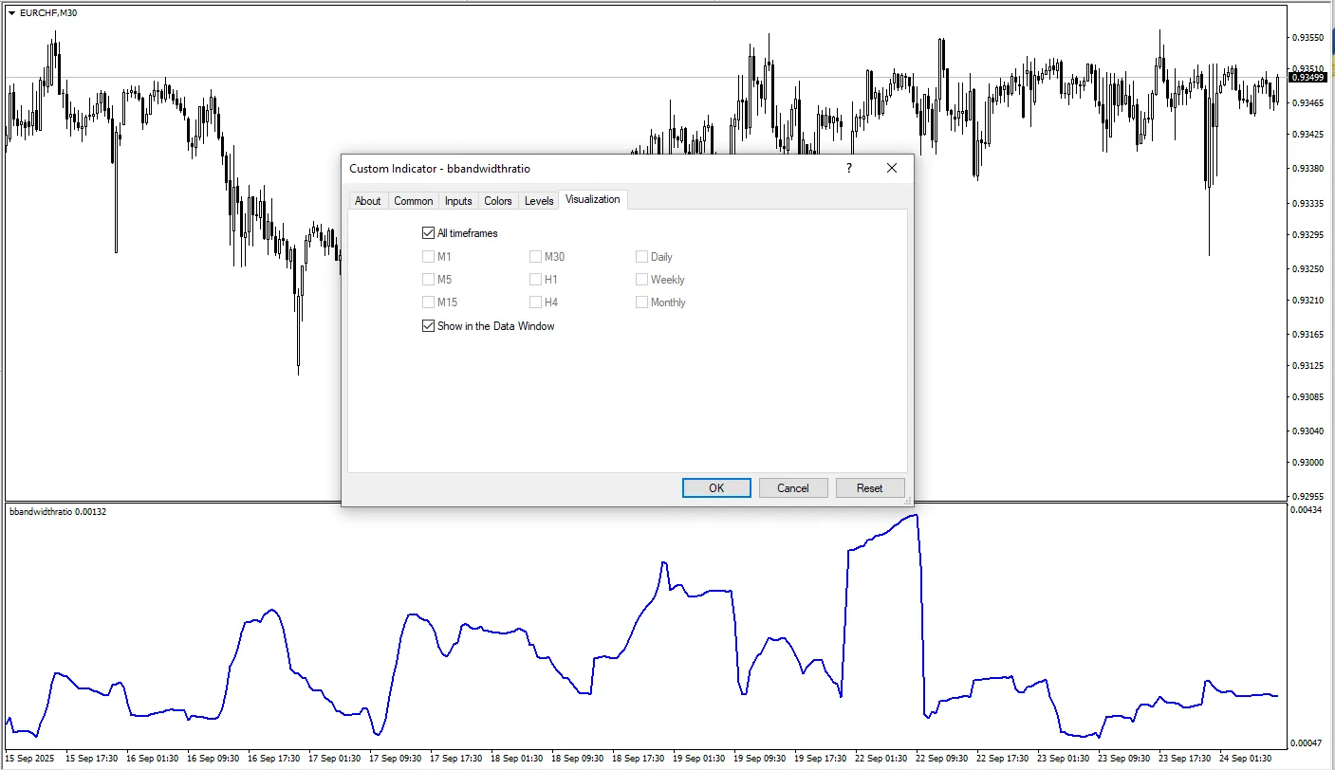This screenshot has height=770, width=1335.
Task: Reset indicator settings with Reset button
Action: [869, 488]
